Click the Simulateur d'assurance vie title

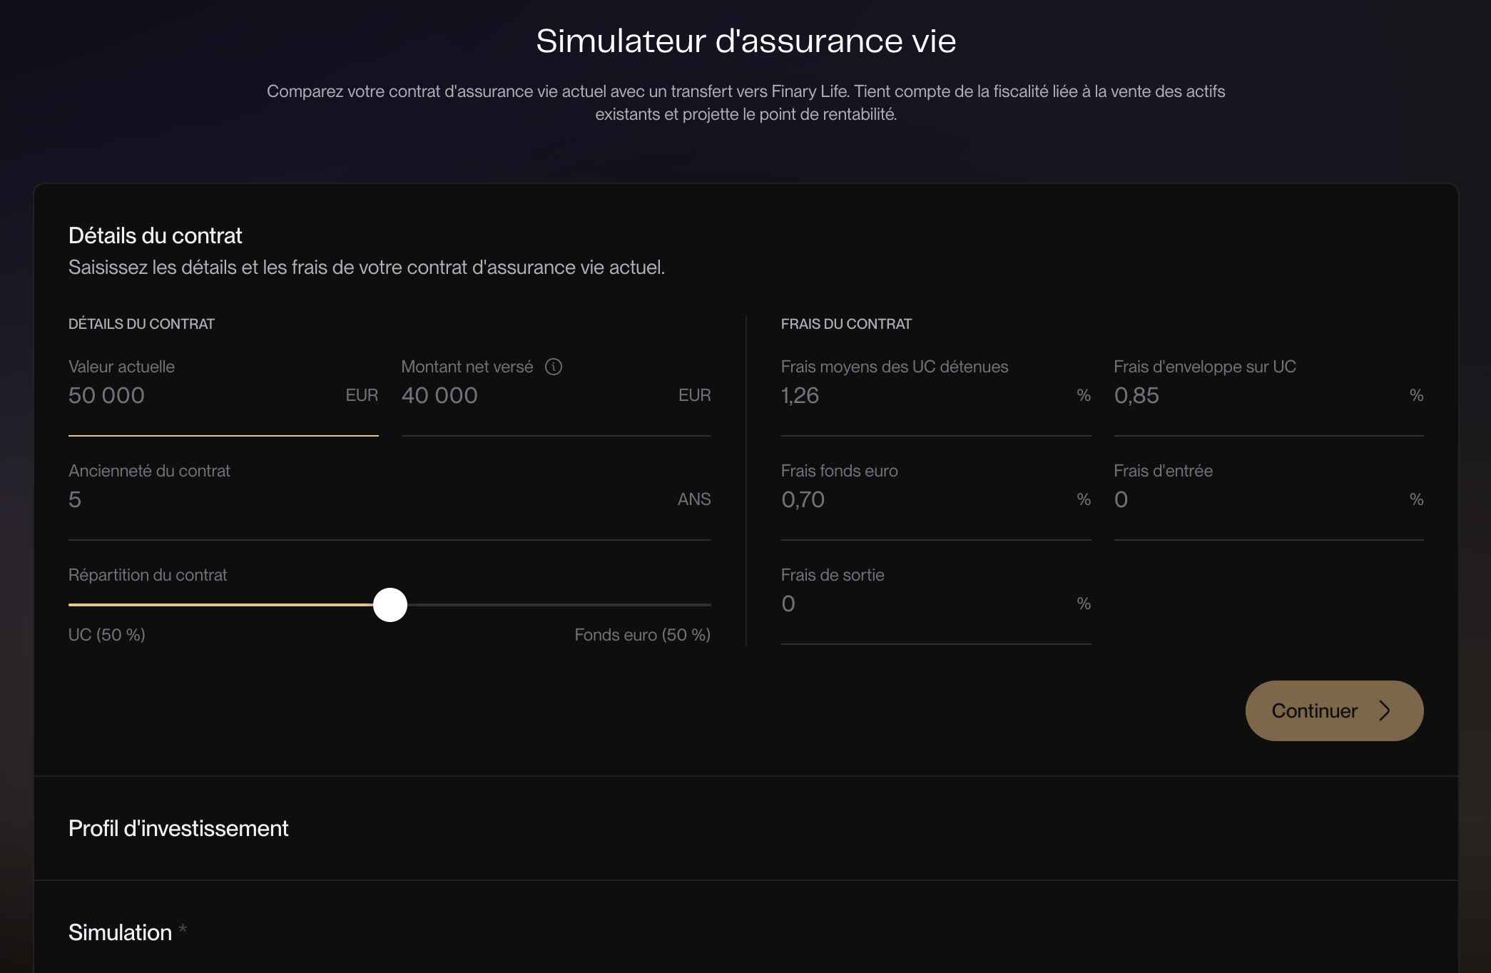[x=746, y=41]
